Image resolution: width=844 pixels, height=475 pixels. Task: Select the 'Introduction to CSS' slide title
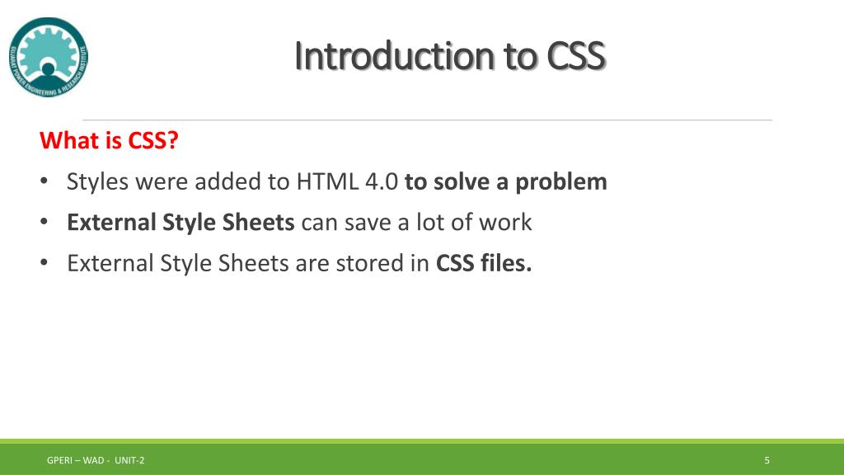pos(450,55)
